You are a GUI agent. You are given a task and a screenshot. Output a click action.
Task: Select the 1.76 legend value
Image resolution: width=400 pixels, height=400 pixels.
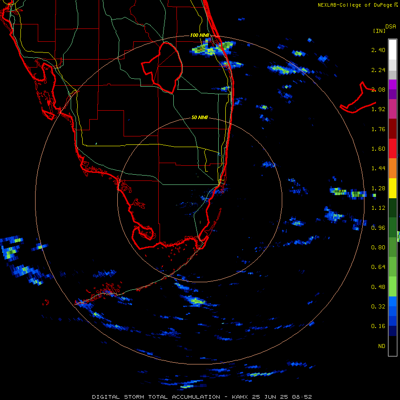378,129
